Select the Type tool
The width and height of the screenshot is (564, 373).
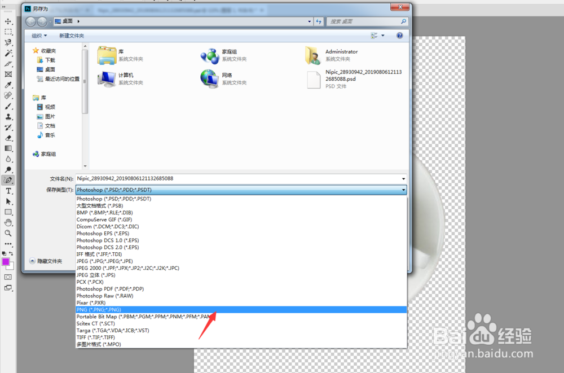point(8,191)
